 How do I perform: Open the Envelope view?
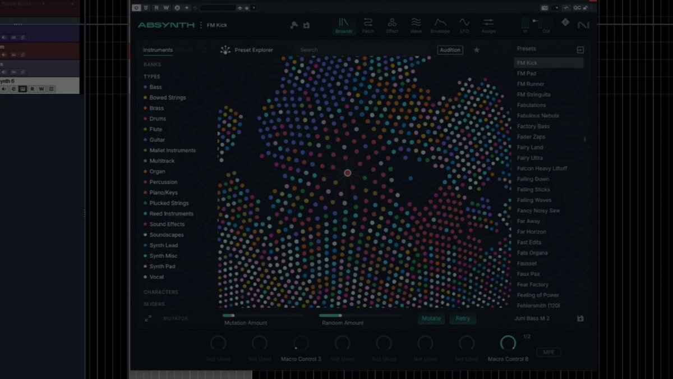pyautogui.click(x=440, y=25)
